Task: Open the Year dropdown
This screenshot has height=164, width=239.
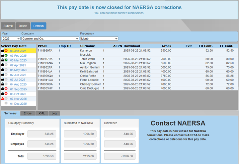Action: (x=11, y=38)
